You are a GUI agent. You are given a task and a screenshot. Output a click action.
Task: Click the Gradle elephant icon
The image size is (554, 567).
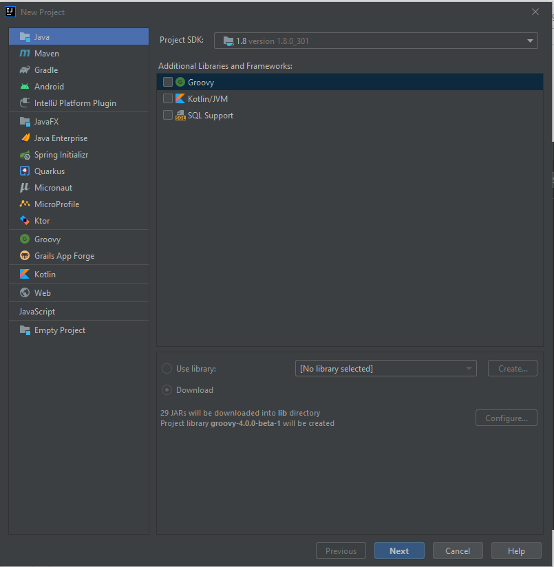(25, 69)
